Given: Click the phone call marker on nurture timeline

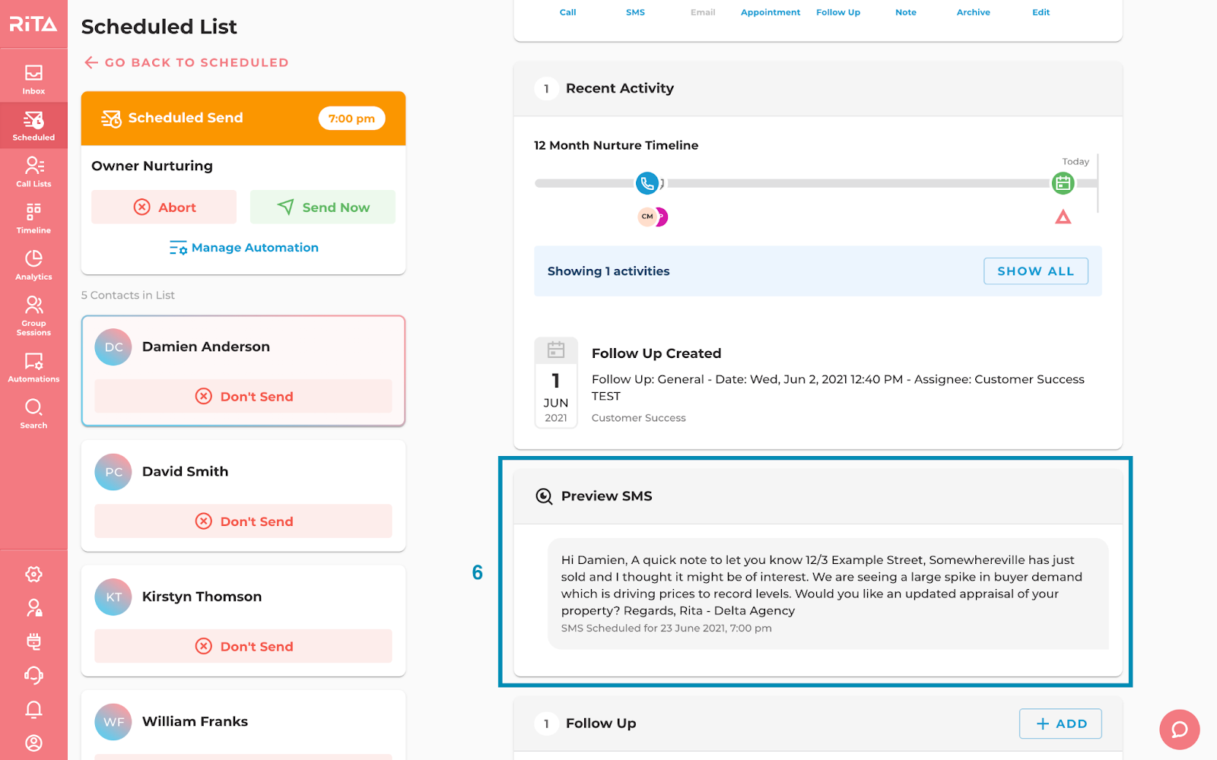Looking at the screenshot, I should click(647, 183).
